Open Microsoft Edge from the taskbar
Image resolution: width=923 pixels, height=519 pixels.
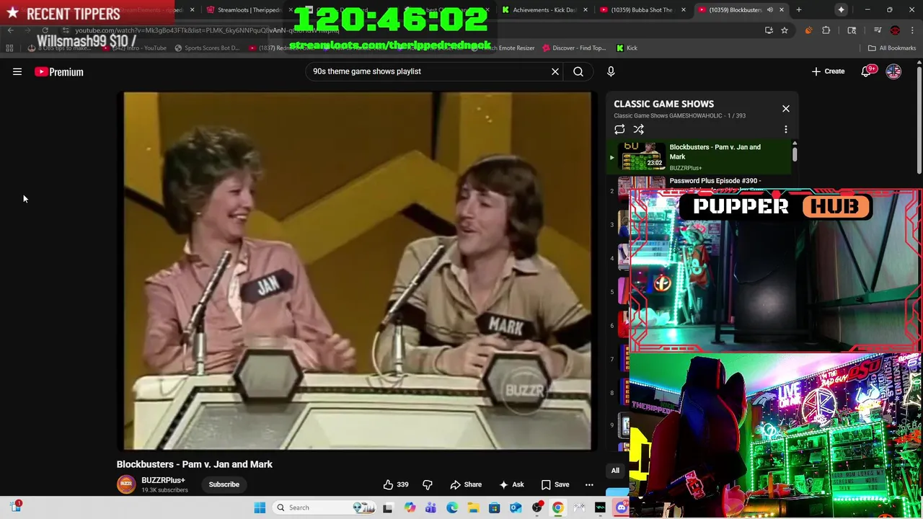click(452, 507)
